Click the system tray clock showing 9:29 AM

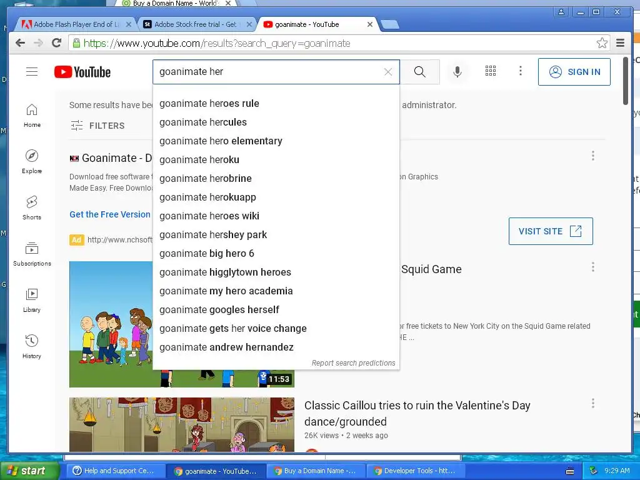pyautogui.click(x=617, y=471)
